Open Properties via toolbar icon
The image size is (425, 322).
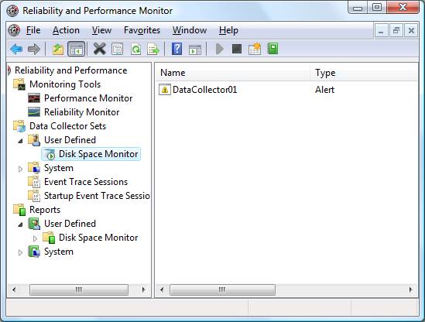pos(118,49)
